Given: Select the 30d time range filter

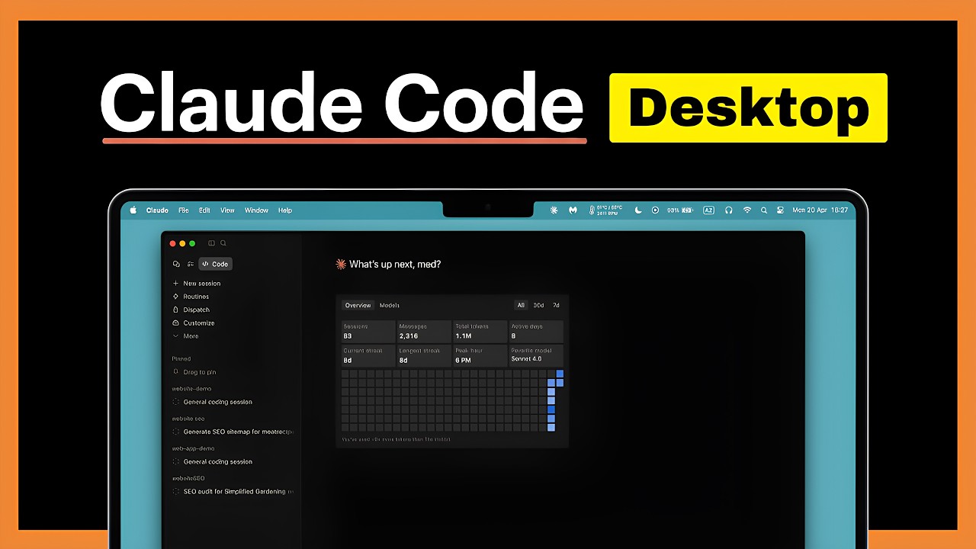Looking at the screenshot, I should coord(538,305).
